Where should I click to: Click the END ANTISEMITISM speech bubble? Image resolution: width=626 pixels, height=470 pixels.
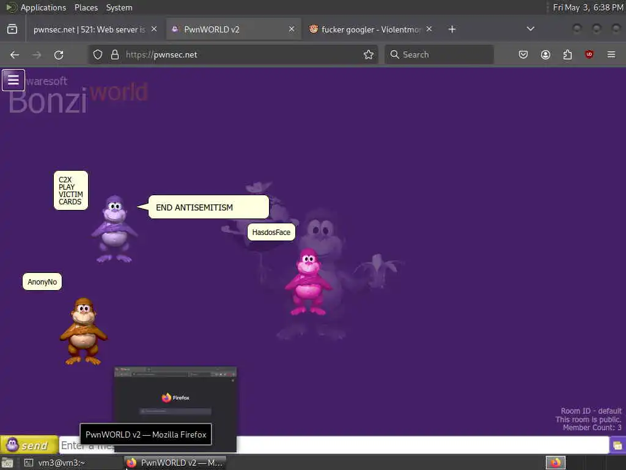[x=208, y=207]
